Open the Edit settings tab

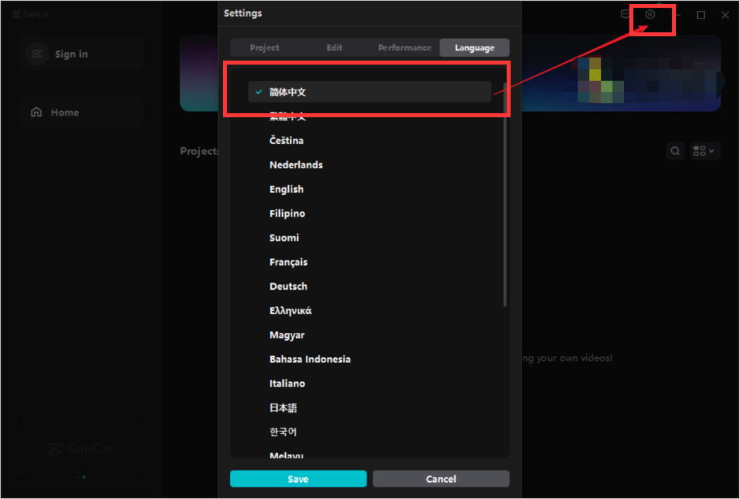point(335,48)
